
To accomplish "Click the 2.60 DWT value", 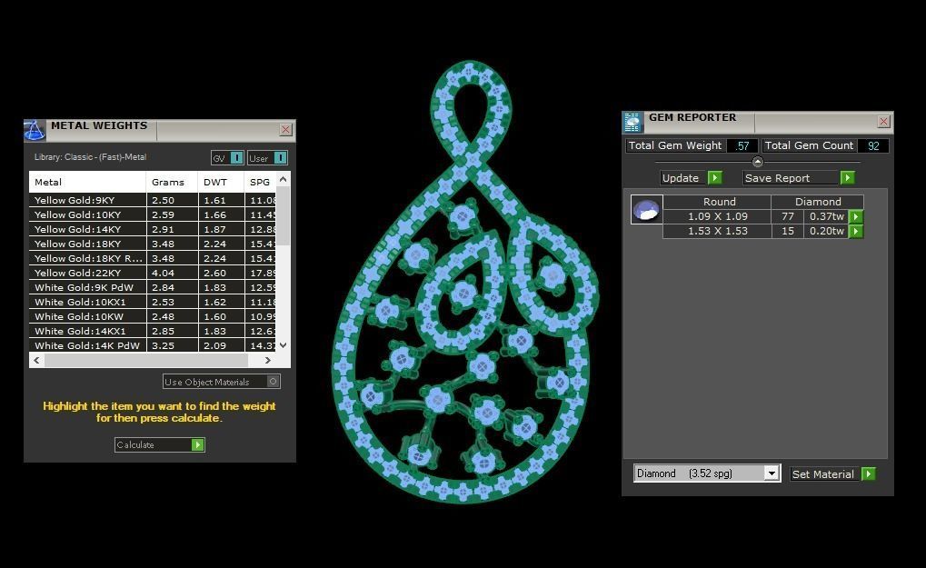I will click(x=215, y=273).
